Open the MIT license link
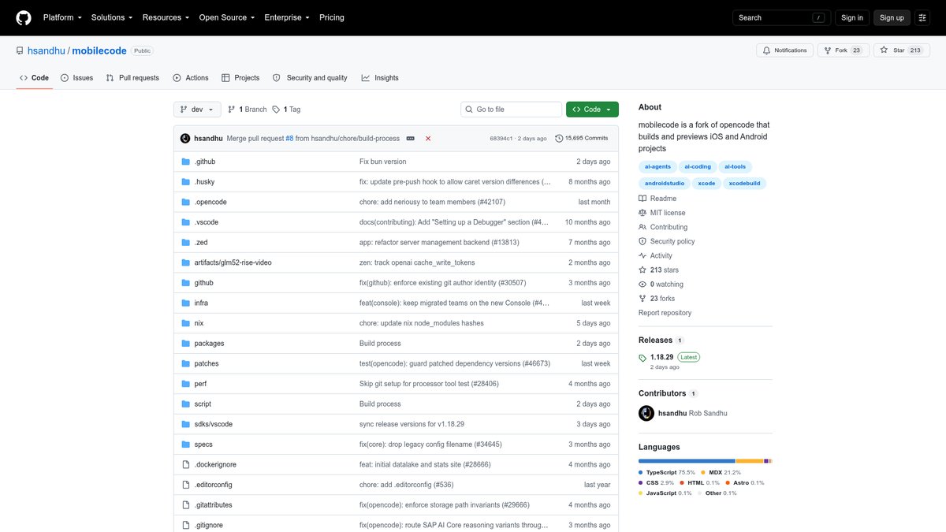 pyautogui.click(x=661, y=213)
